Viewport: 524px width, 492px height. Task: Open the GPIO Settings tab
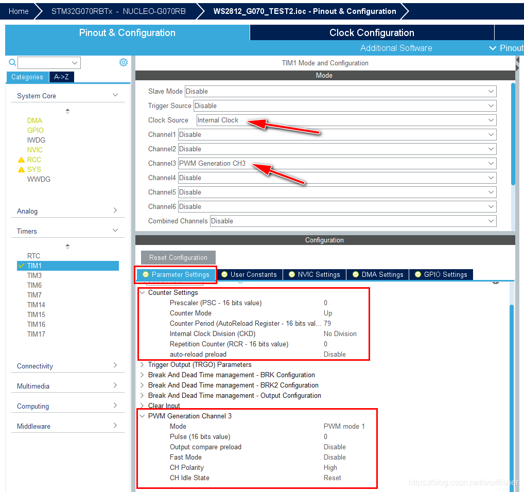441,274
